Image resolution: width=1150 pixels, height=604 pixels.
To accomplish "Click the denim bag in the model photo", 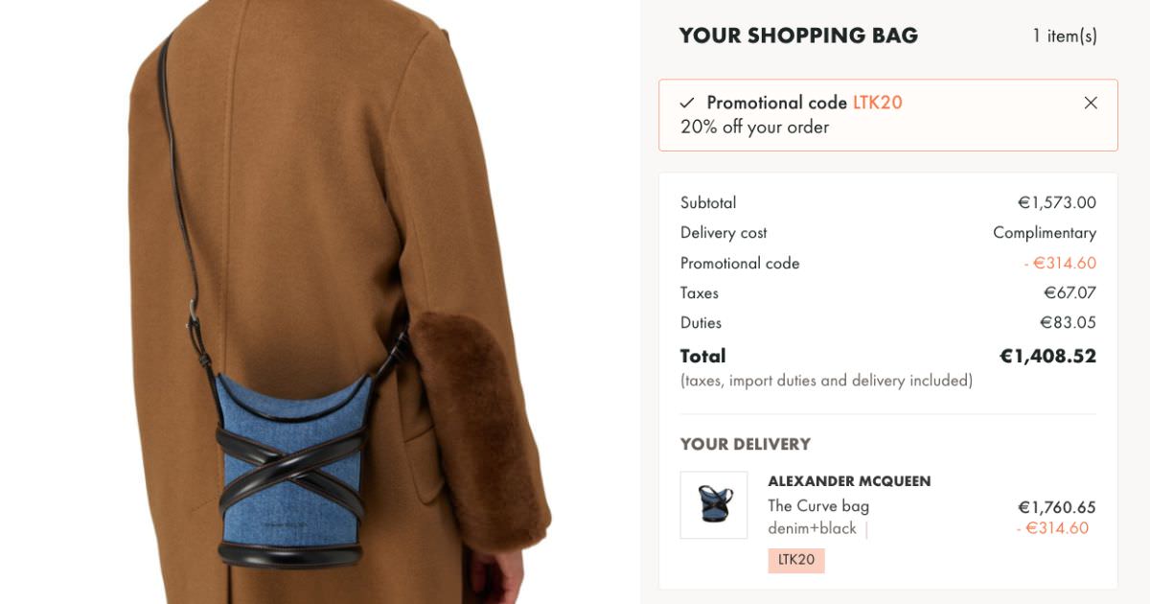I will (x=292, y=470).
